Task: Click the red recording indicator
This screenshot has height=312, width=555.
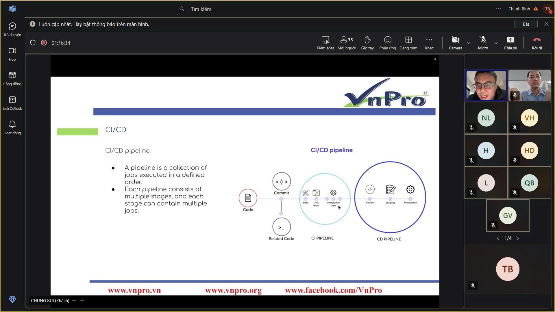Action: pyautogui.click(x=44, y=43)
